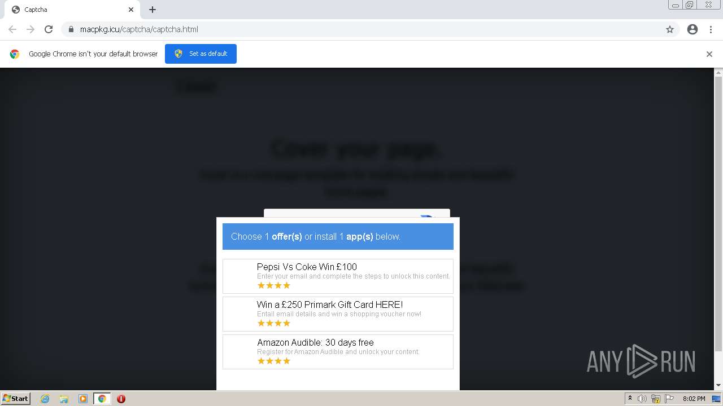This screenshot has width=723, height=406.
Task: Click 'Register for Amazon Audible' description text
Action: tap(338, 352)
